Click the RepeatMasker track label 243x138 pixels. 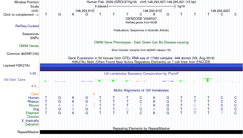click(28, 132)
